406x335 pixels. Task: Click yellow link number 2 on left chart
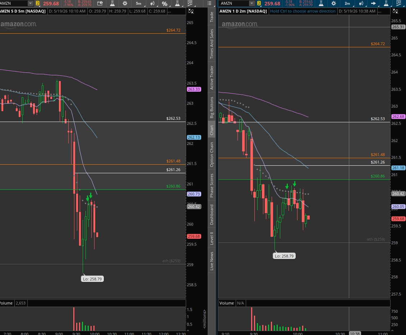click(x=37, y=3)
